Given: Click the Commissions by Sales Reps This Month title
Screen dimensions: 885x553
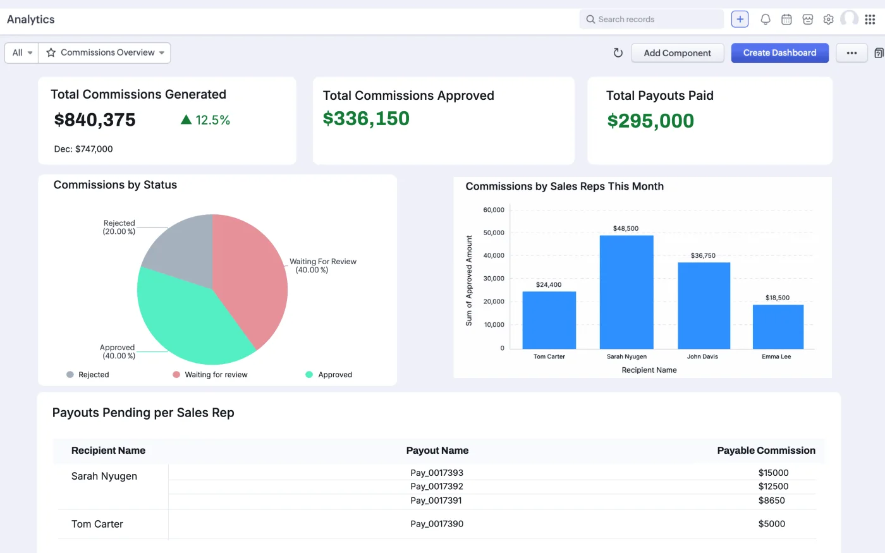Looking at the screenshot, I should pos(565,186).
